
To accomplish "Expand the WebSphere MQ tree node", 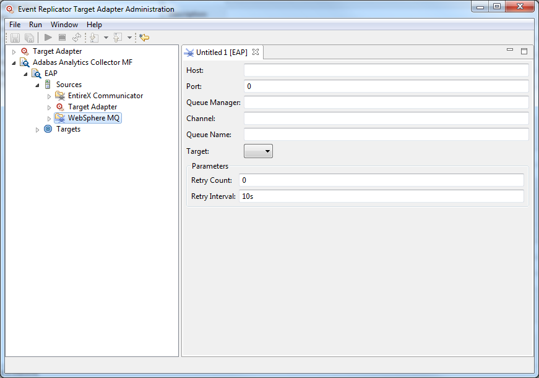I will pos(50,119).
